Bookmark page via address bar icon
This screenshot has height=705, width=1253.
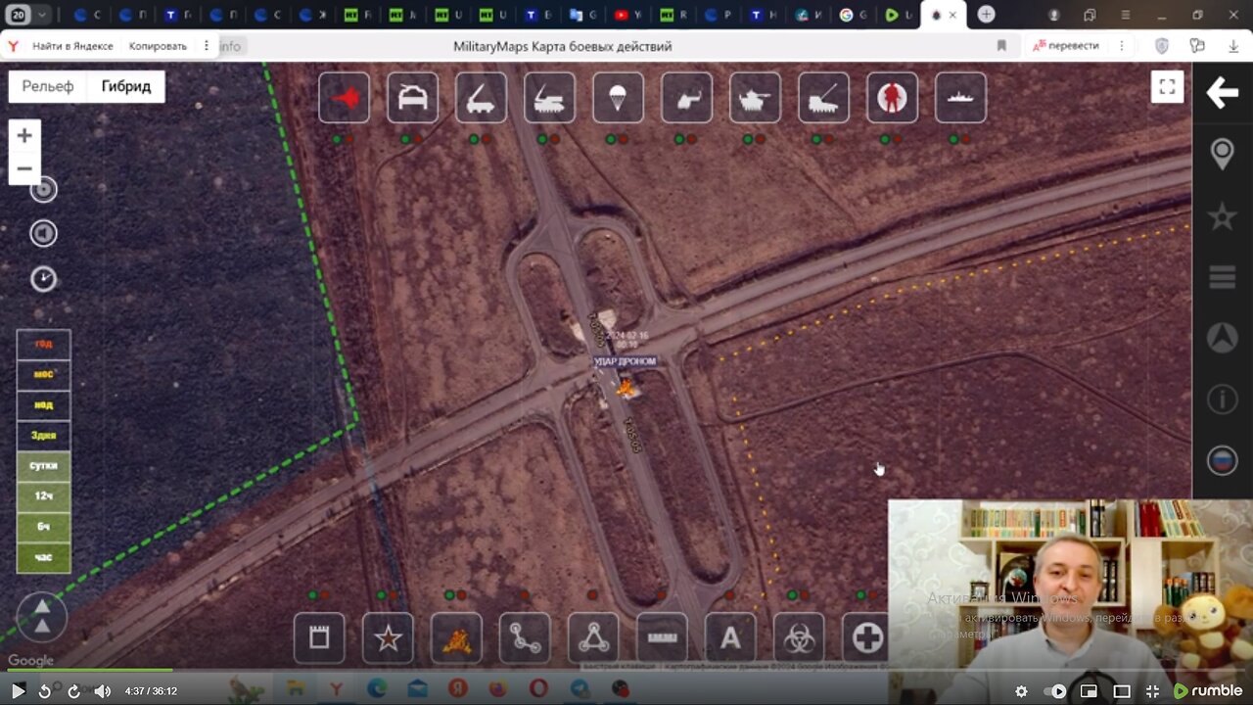[x=1001, y=46]
